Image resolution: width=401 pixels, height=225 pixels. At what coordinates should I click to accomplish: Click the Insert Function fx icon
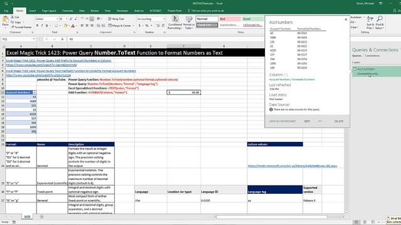62,39
